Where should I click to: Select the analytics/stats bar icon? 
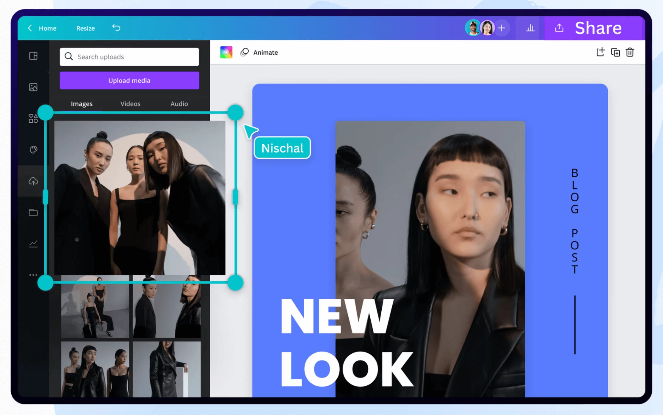tap(531, 28)
